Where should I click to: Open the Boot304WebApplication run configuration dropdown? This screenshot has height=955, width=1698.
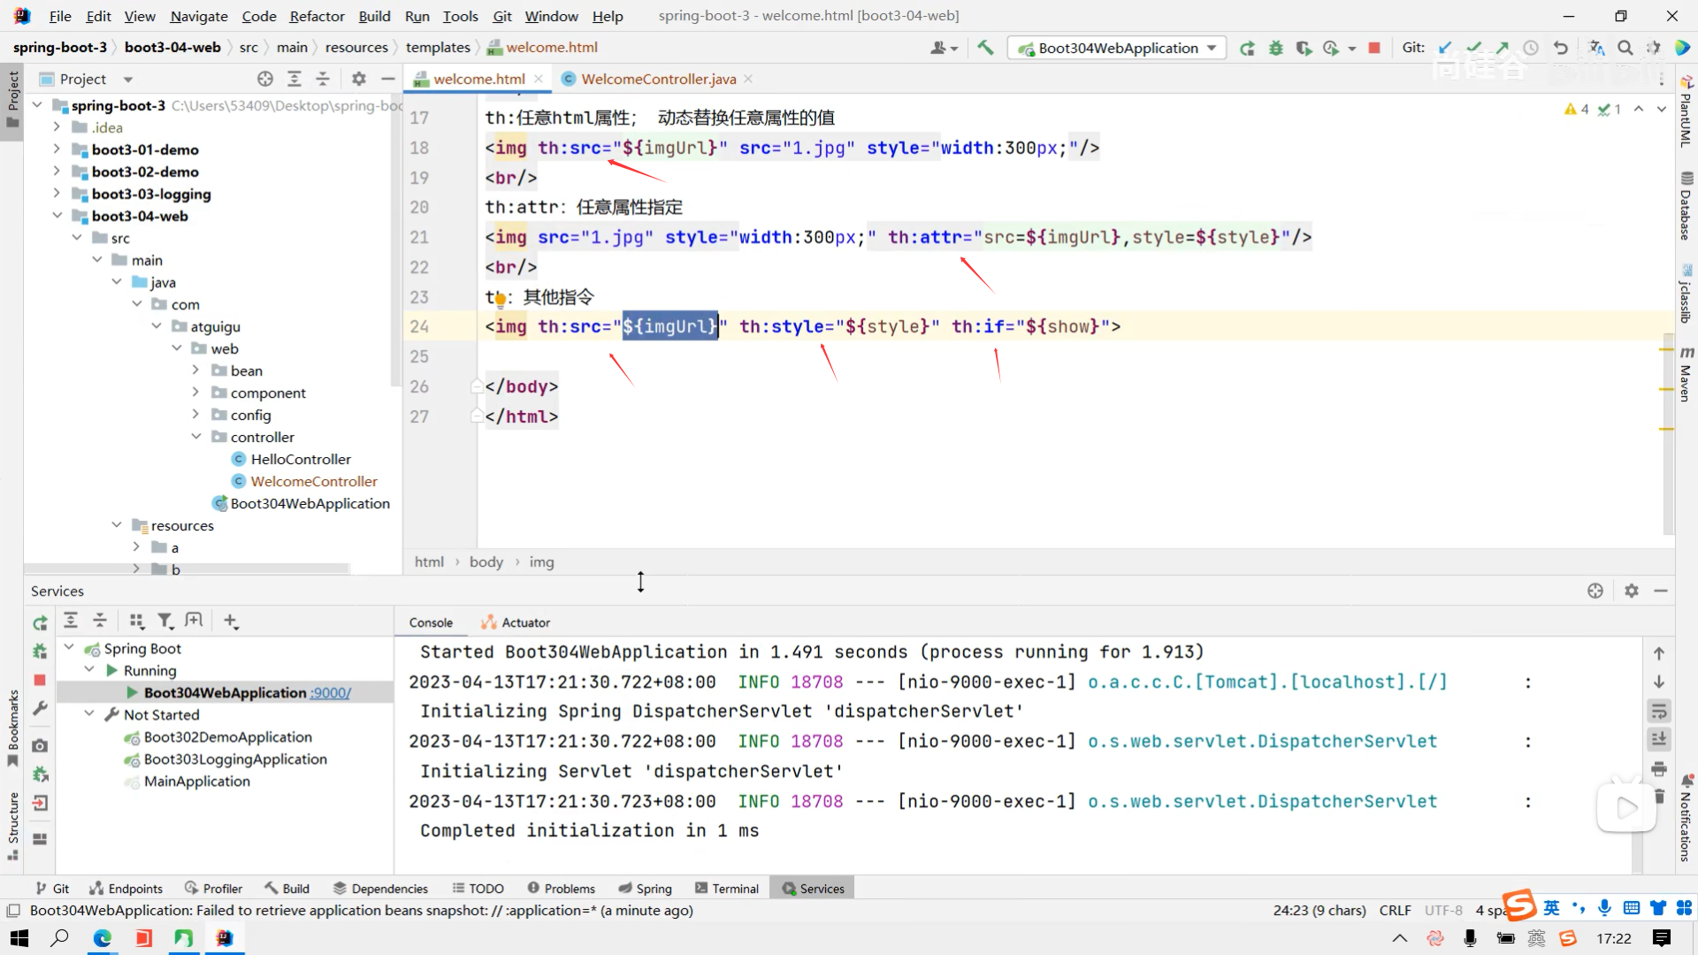pos(1211,48)
